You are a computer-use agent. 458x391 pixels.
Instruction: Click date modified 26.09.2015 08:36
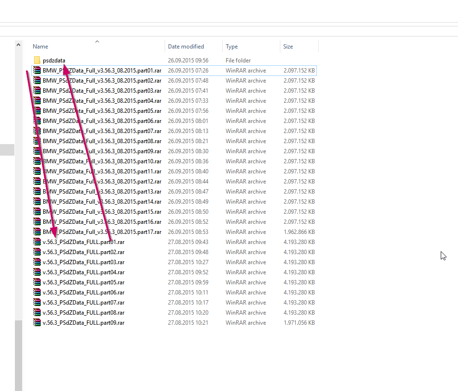pos(188,161)
